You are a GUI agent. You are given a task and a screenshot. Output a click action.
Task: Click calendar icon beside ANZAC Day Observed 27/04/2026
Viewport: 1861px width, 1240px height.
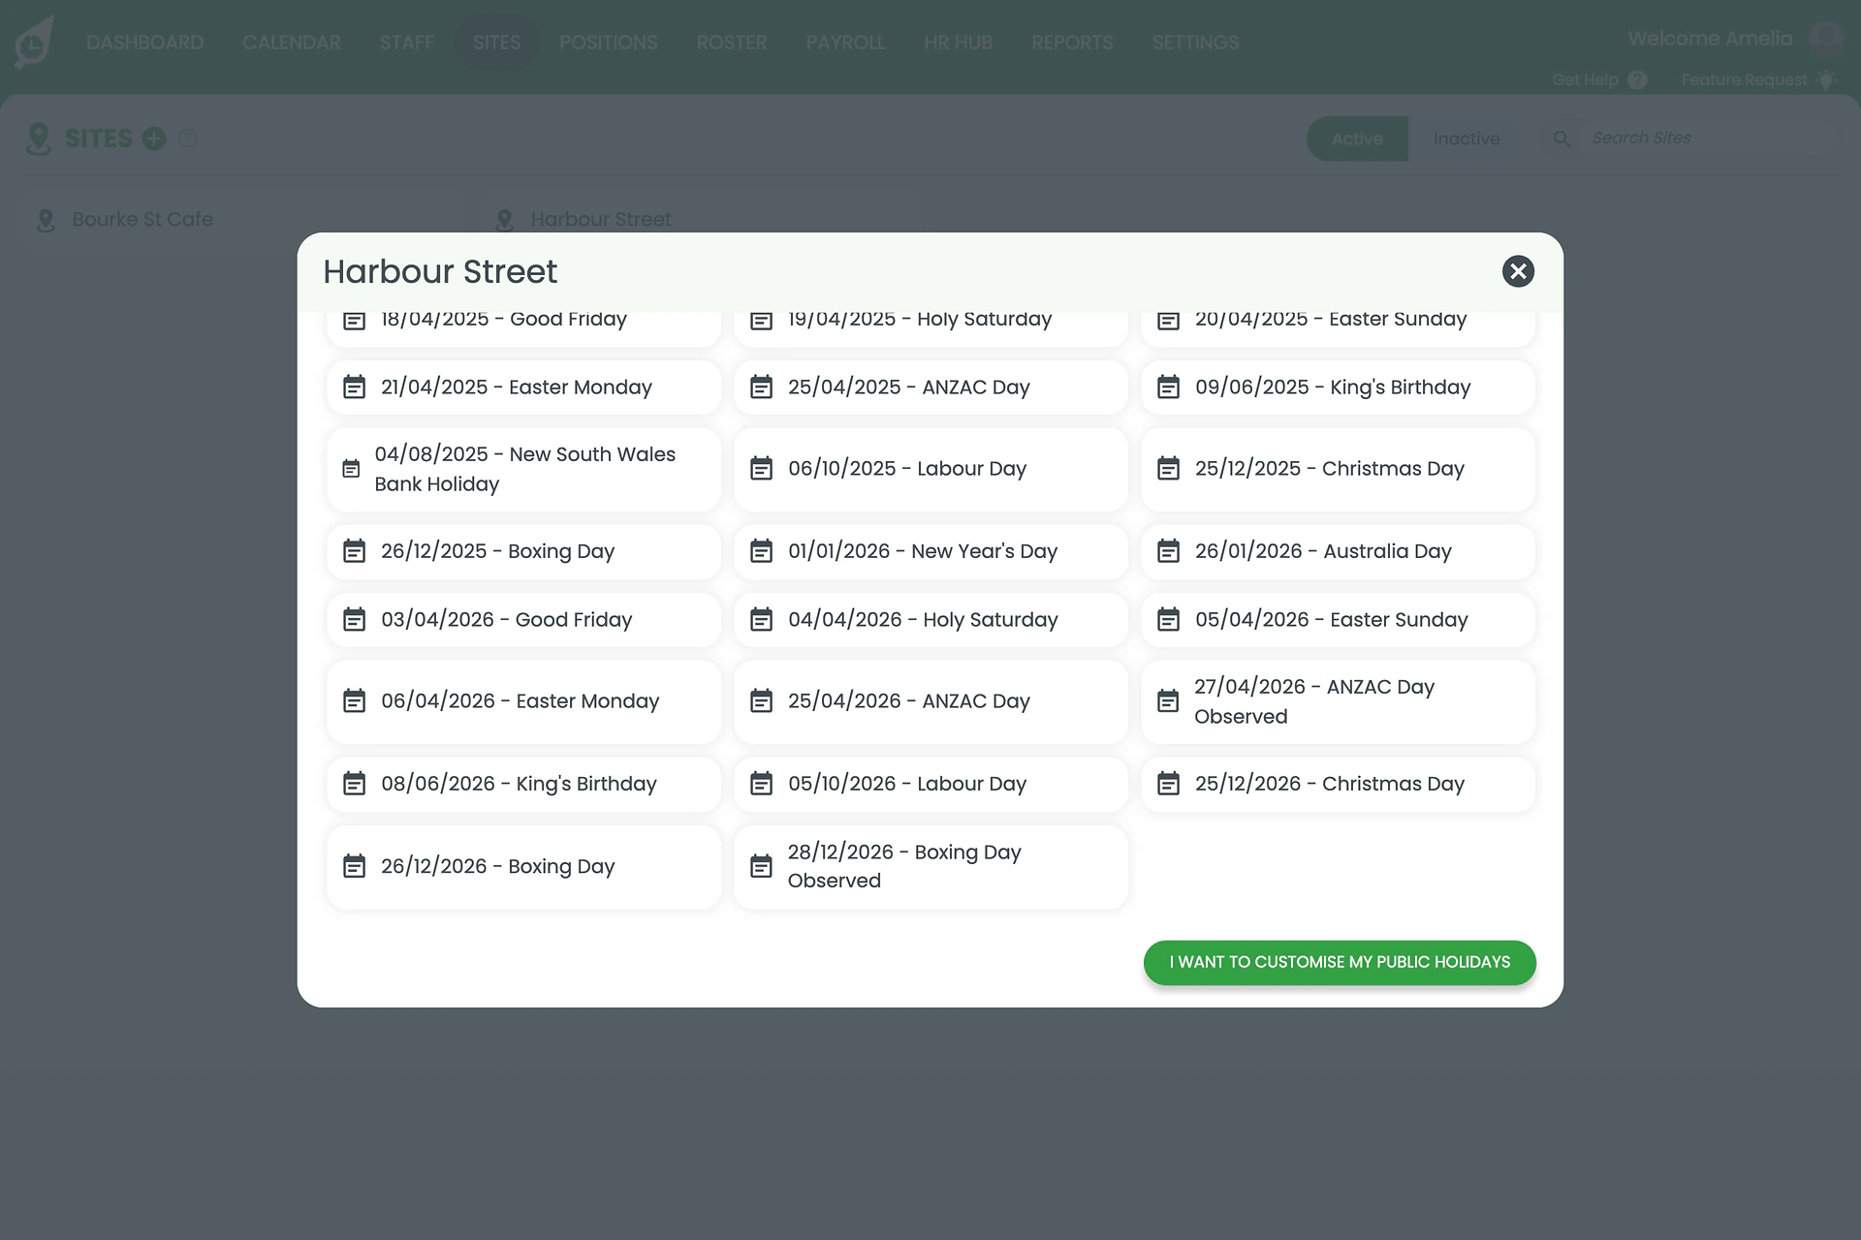point(1169,701)
